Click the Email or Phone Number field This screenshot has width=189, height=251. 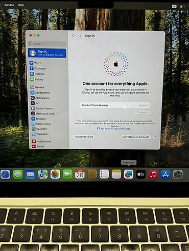(x=115, y=105)
